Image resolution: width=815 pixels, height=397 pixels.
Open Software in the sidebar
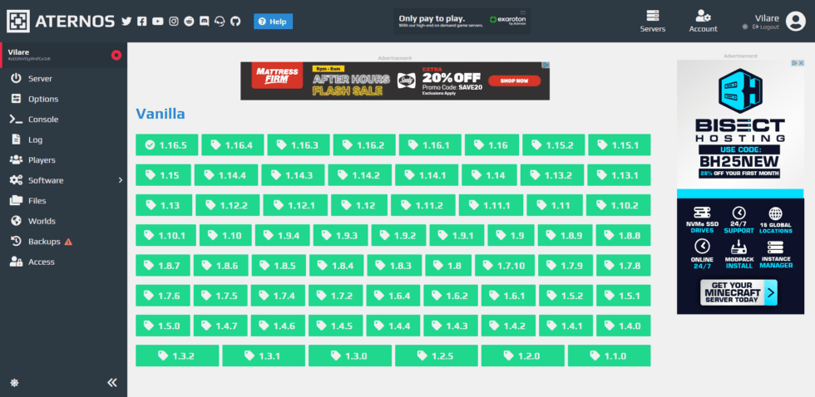tap(63, 180)
